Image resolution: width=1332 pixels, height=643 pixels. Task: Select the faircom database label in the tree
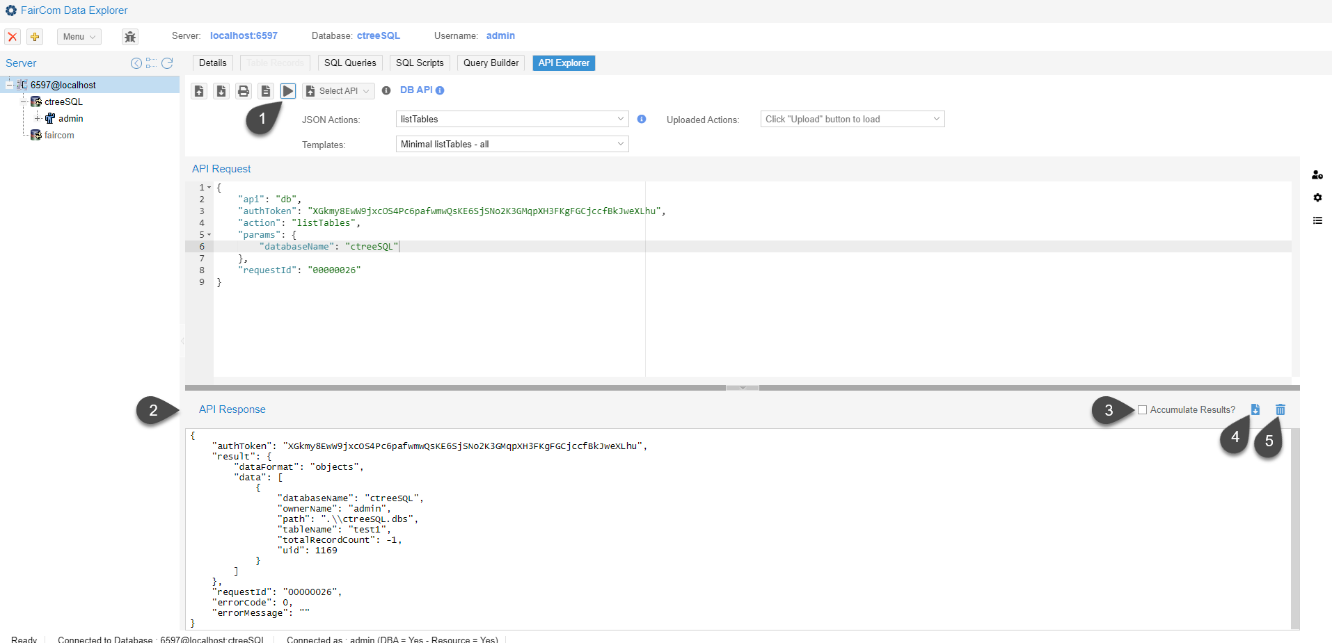pyautogui.click(x=59, y=135)
